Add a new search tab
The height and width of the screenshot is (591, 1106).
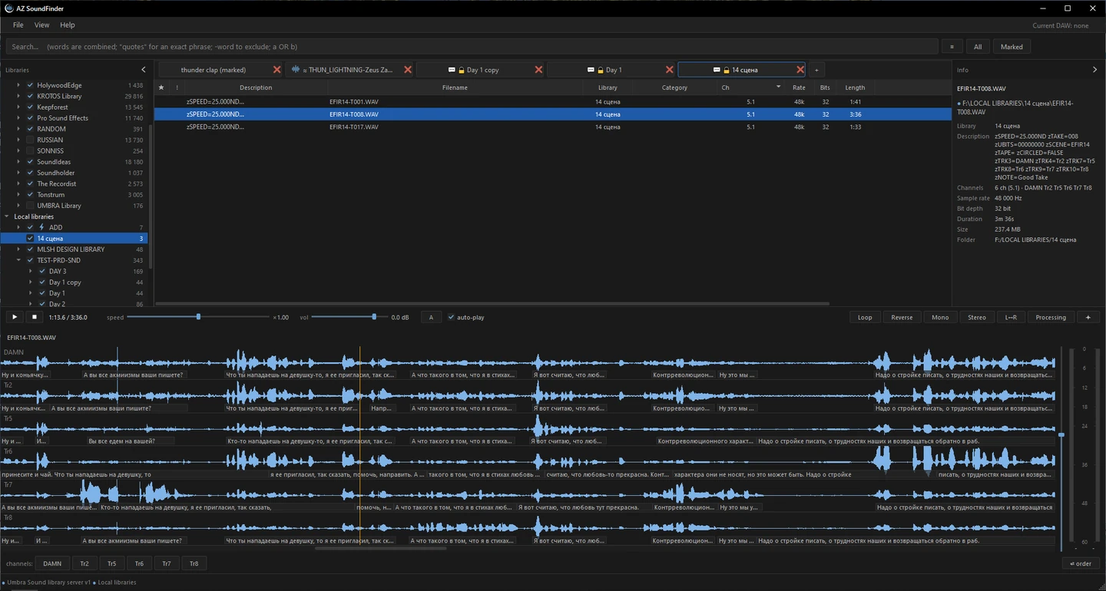click(816, 70)
